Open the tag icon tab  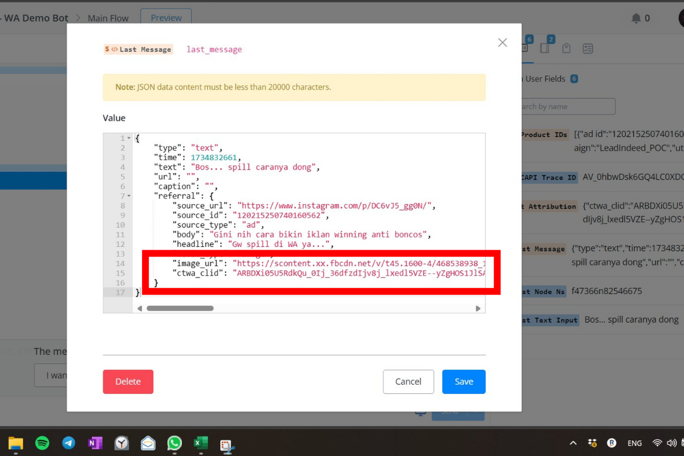[x=566, y=48]
